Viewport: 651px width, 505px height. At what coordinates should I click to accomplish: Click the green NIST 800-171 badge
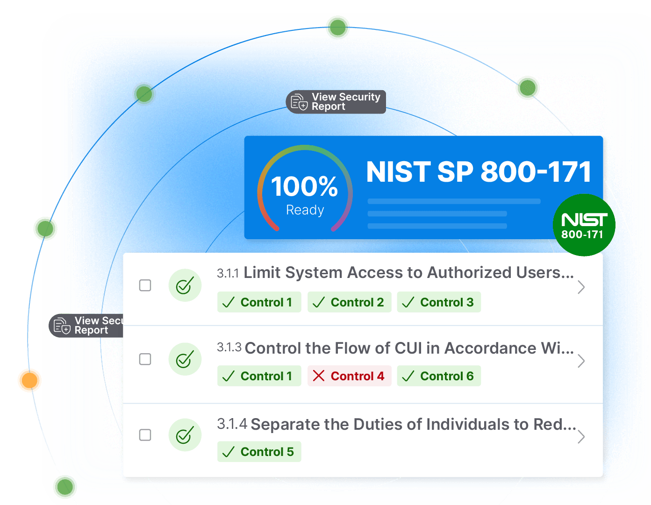tap(584, 225)
